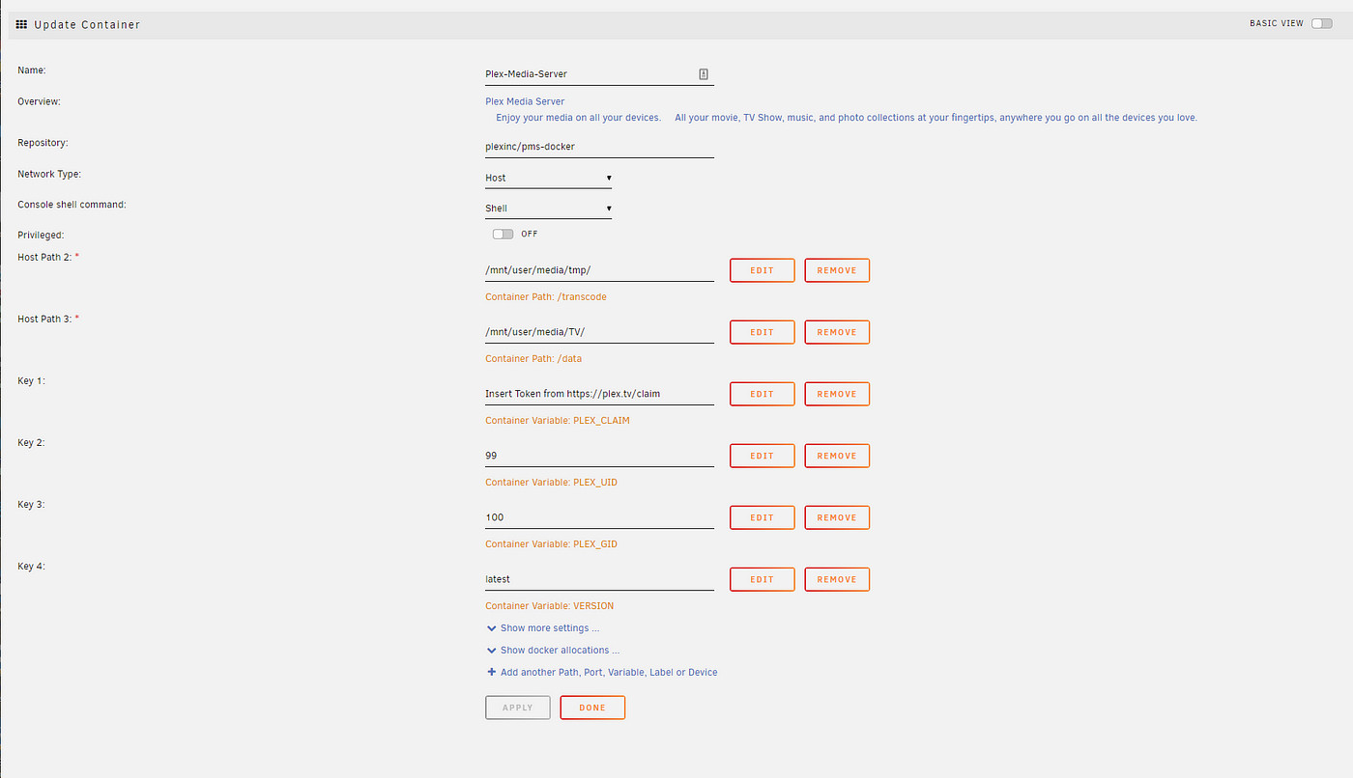Click Add another Path, Port, Variable link
Viewport: 1353px width, 778px height.
609,672
